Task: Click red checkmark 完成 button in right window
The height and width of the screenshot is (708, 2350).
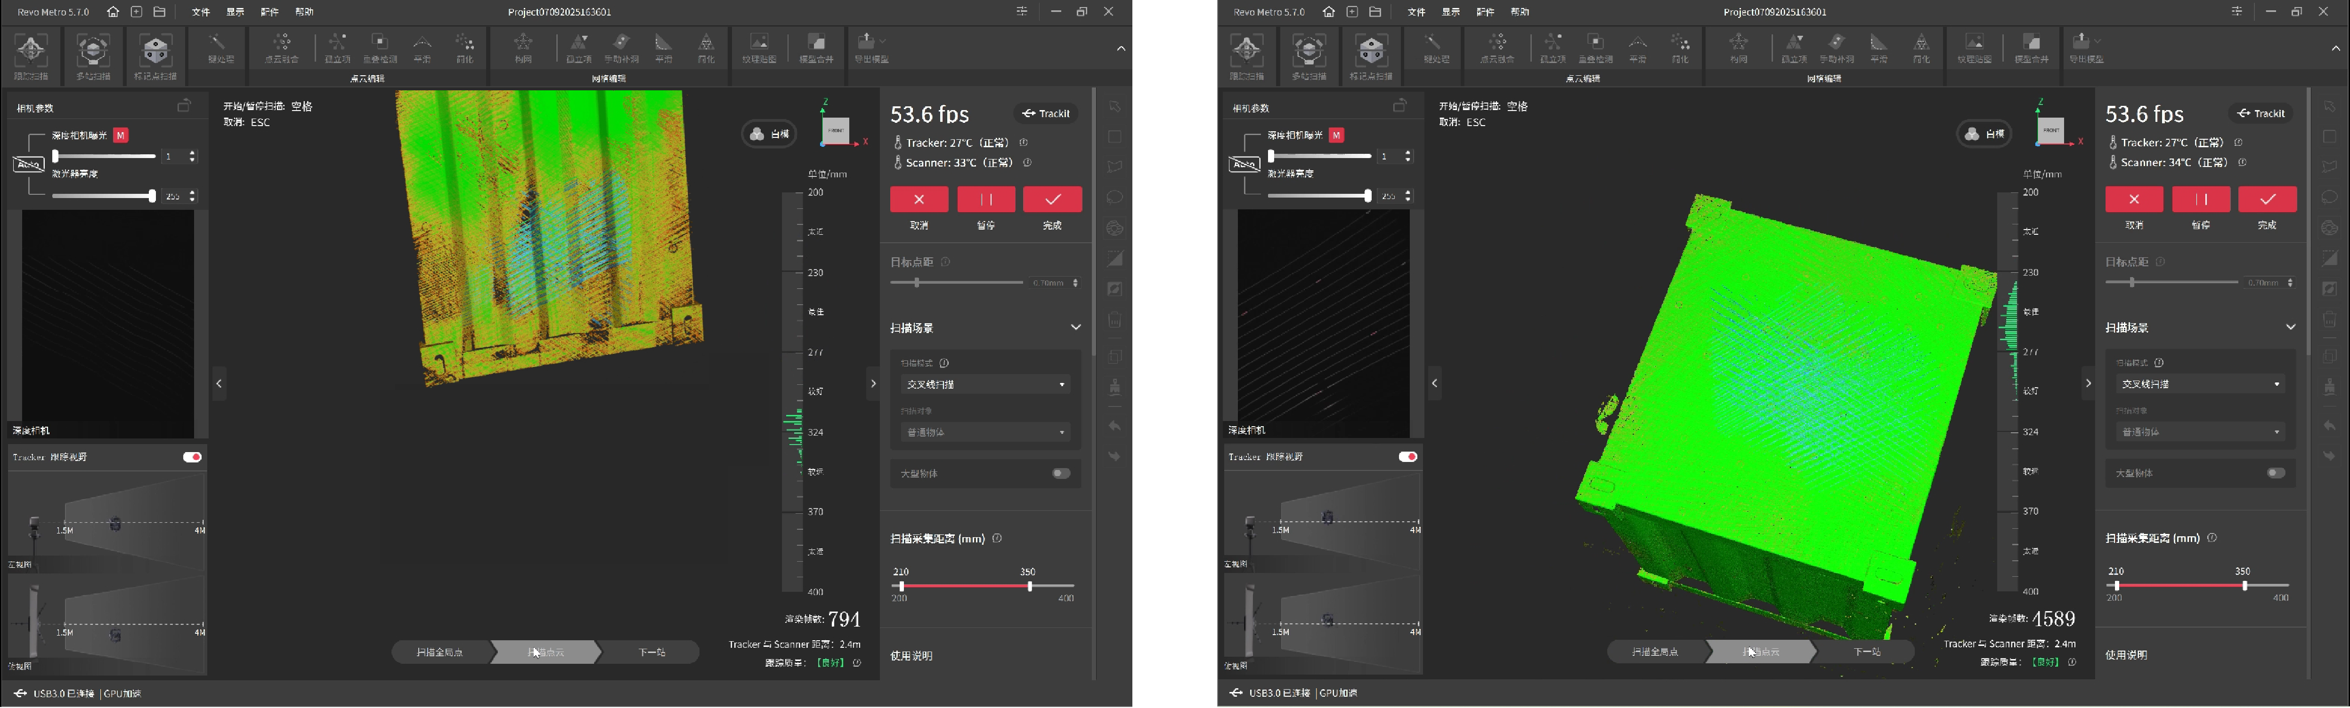Action: tap(2267, 199)
